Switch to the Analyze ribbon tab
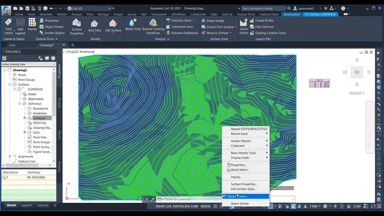The width and height of the screenshot is (384, 216). tap(77, 14)
